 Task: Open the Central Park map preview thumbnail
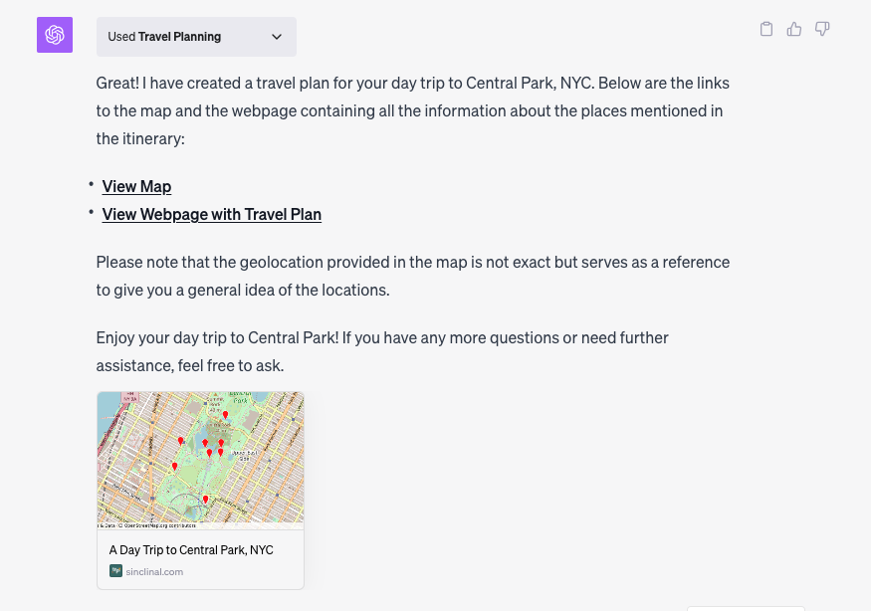200,461
